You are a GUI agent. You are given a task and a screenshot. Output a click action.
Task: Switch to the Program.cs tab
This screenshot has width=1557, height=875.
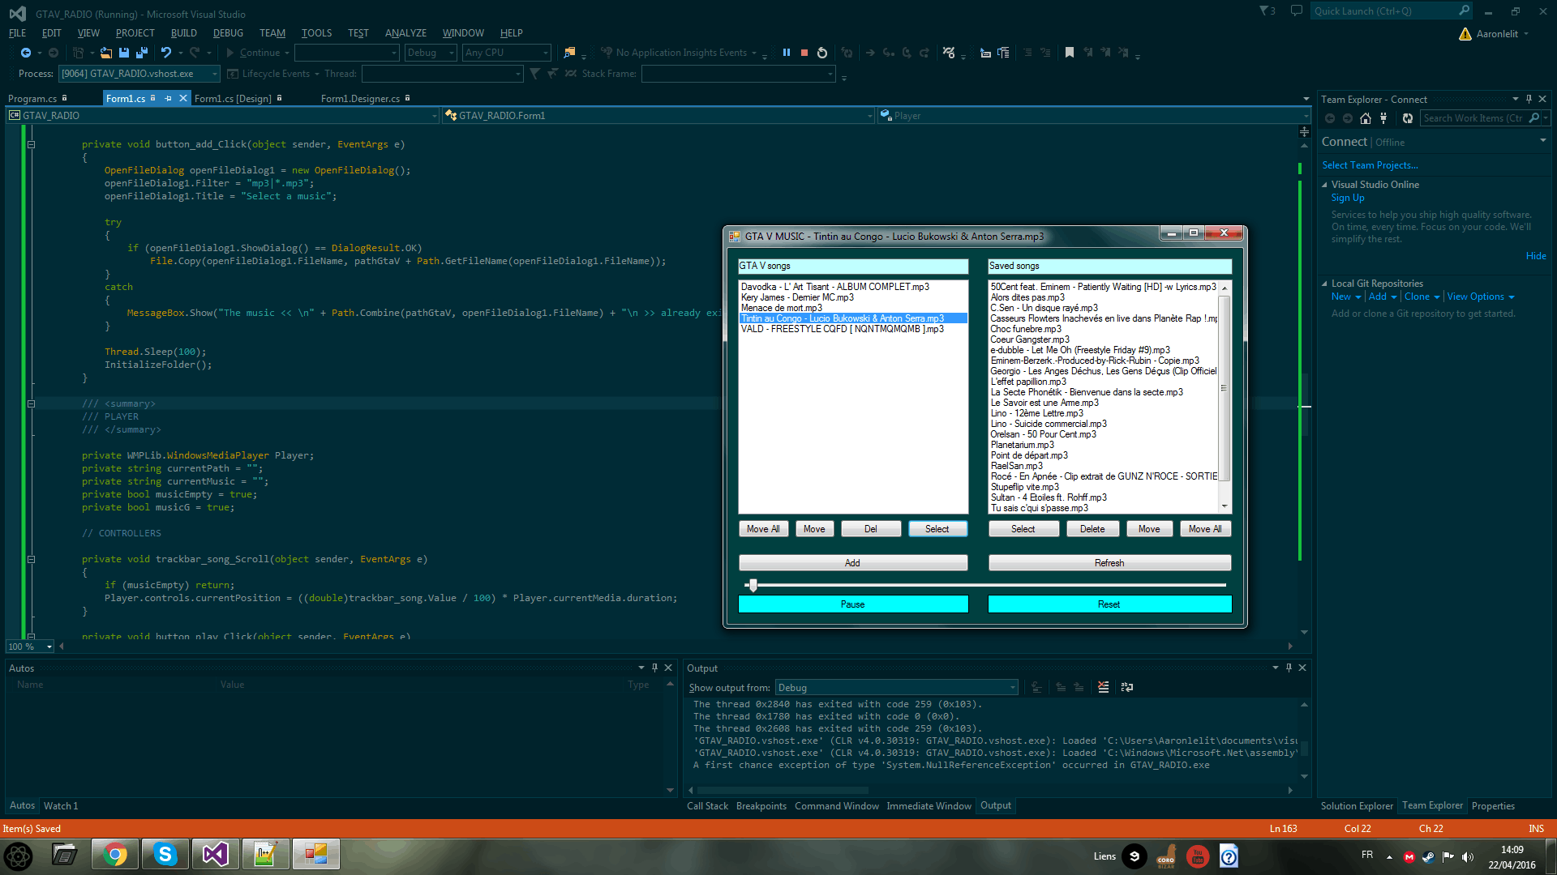pos(32,99)
